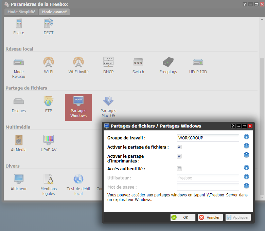Click the Multimédia section heading

coord(18,127)
